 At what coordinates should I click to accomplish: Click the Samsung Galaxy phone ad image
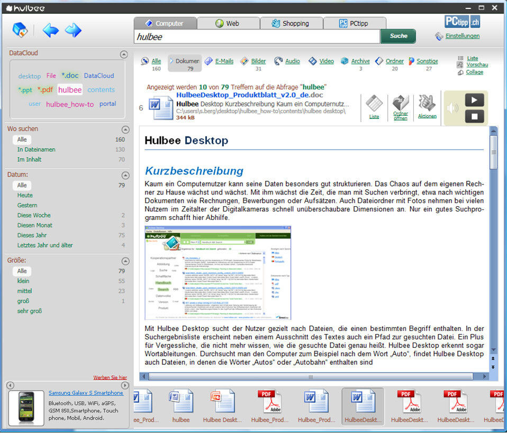pyautogui.click(x=26, y=408)
